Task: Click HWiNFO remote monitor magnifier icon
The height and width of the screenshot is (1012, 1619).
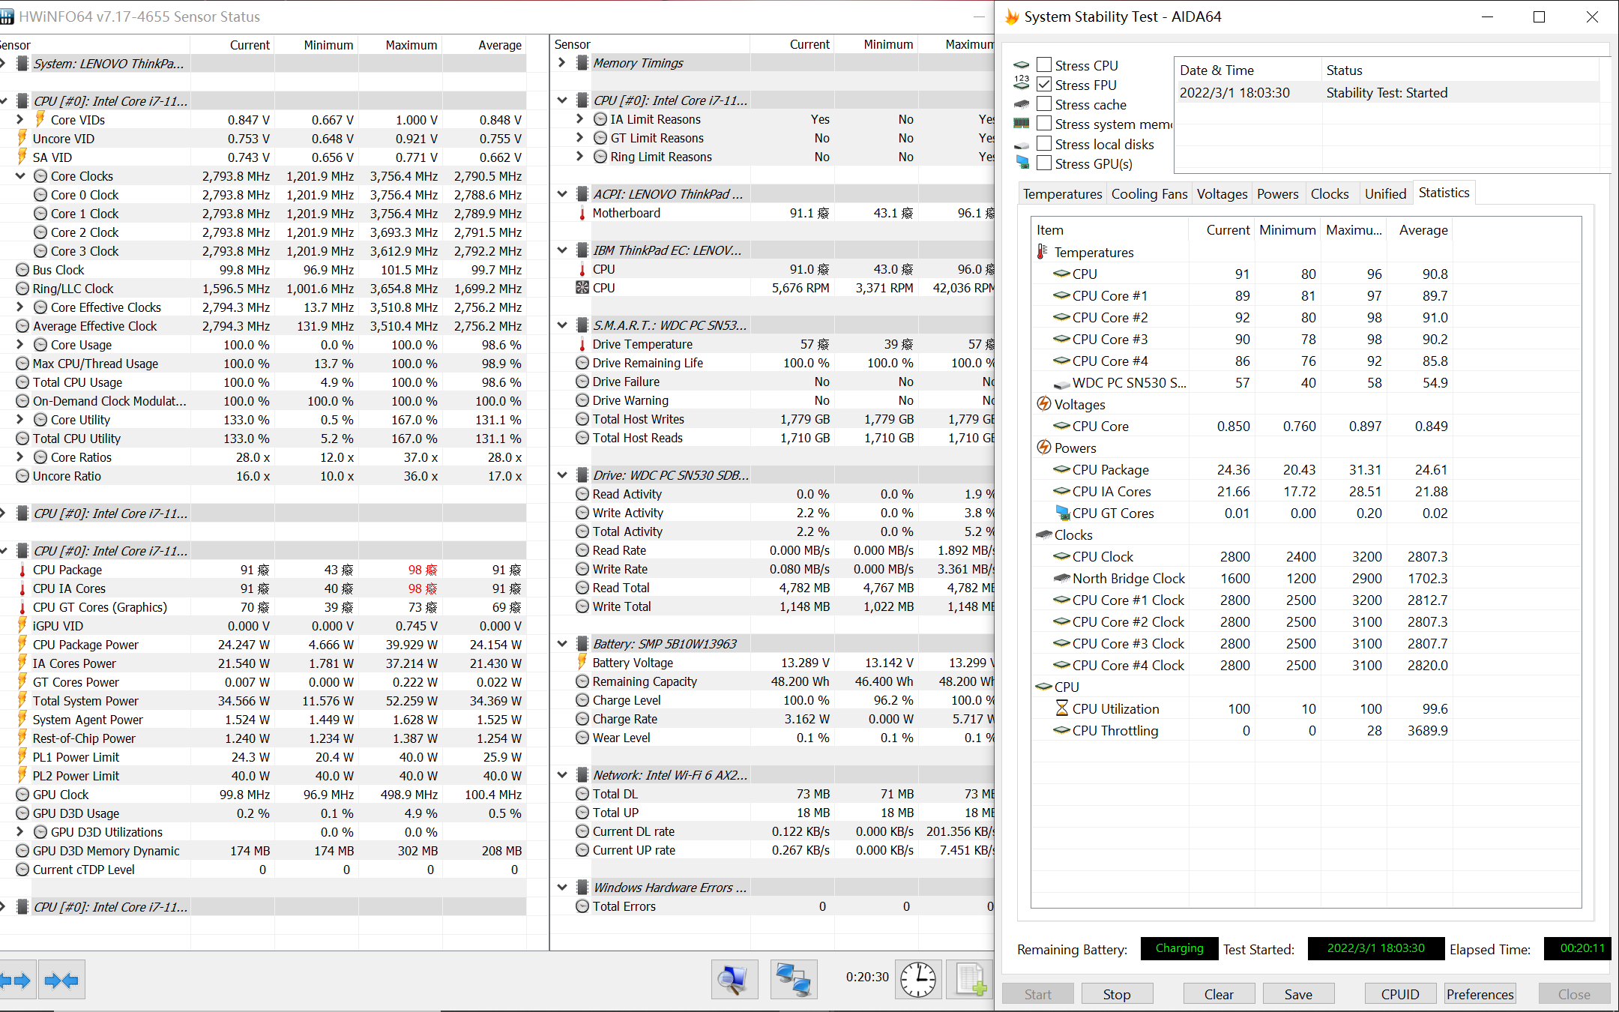Action: pyautogui.click(x=734, y=980)
